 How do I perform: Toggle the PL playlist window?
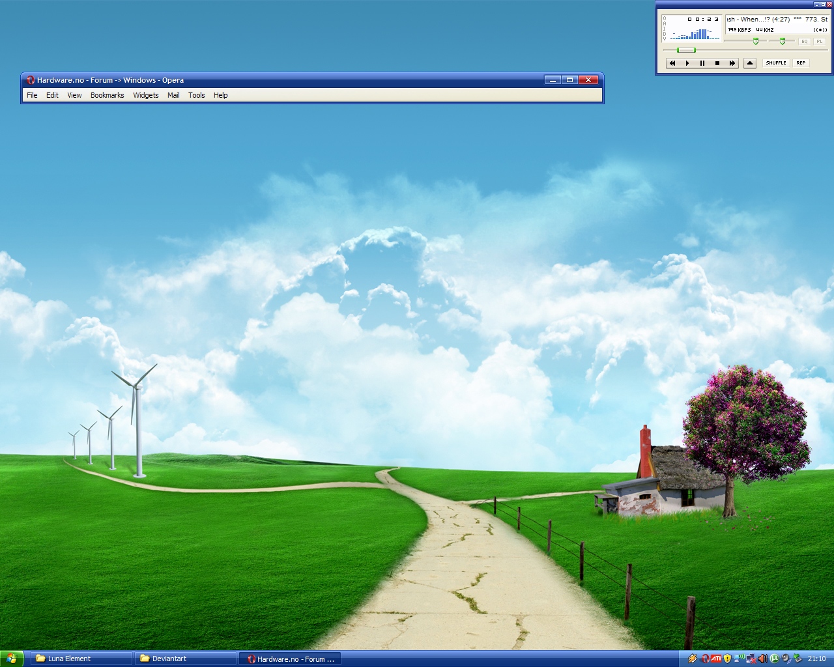click(x=820, y=41)
